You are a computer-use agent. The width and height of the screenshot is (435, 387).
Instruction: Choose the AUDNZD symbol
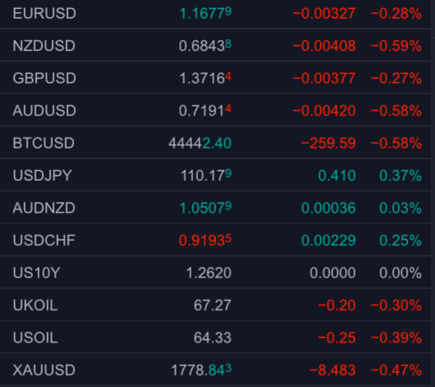(x=44, y=208)
